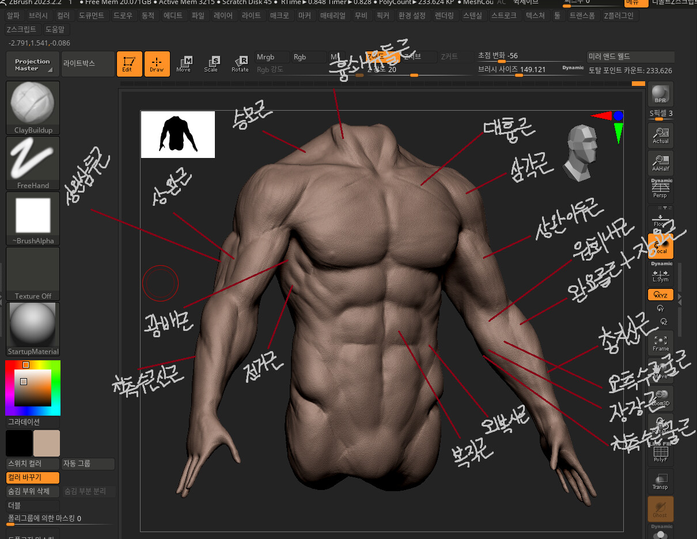
Task: Open the 브러시 menu
Action: tap(38, 16)
